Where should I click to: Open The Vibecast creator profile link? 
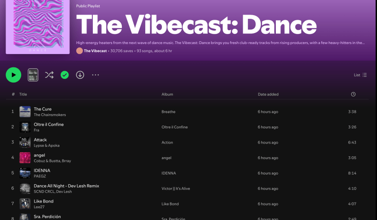point(95,51)
